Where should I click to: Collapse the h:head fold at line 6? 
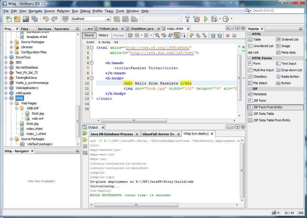tap(92, 63)
